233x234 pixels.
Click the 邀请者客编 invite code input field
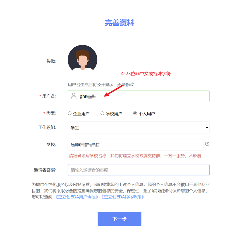pos(138,170)
